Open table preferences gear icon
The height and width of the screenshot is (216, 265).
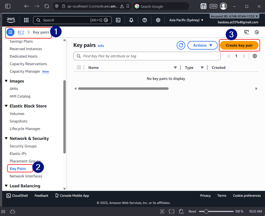point(255,56)
